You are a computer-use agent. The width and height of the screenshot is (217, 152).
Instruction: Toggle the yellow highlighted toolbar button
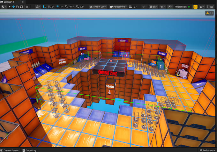195,7
